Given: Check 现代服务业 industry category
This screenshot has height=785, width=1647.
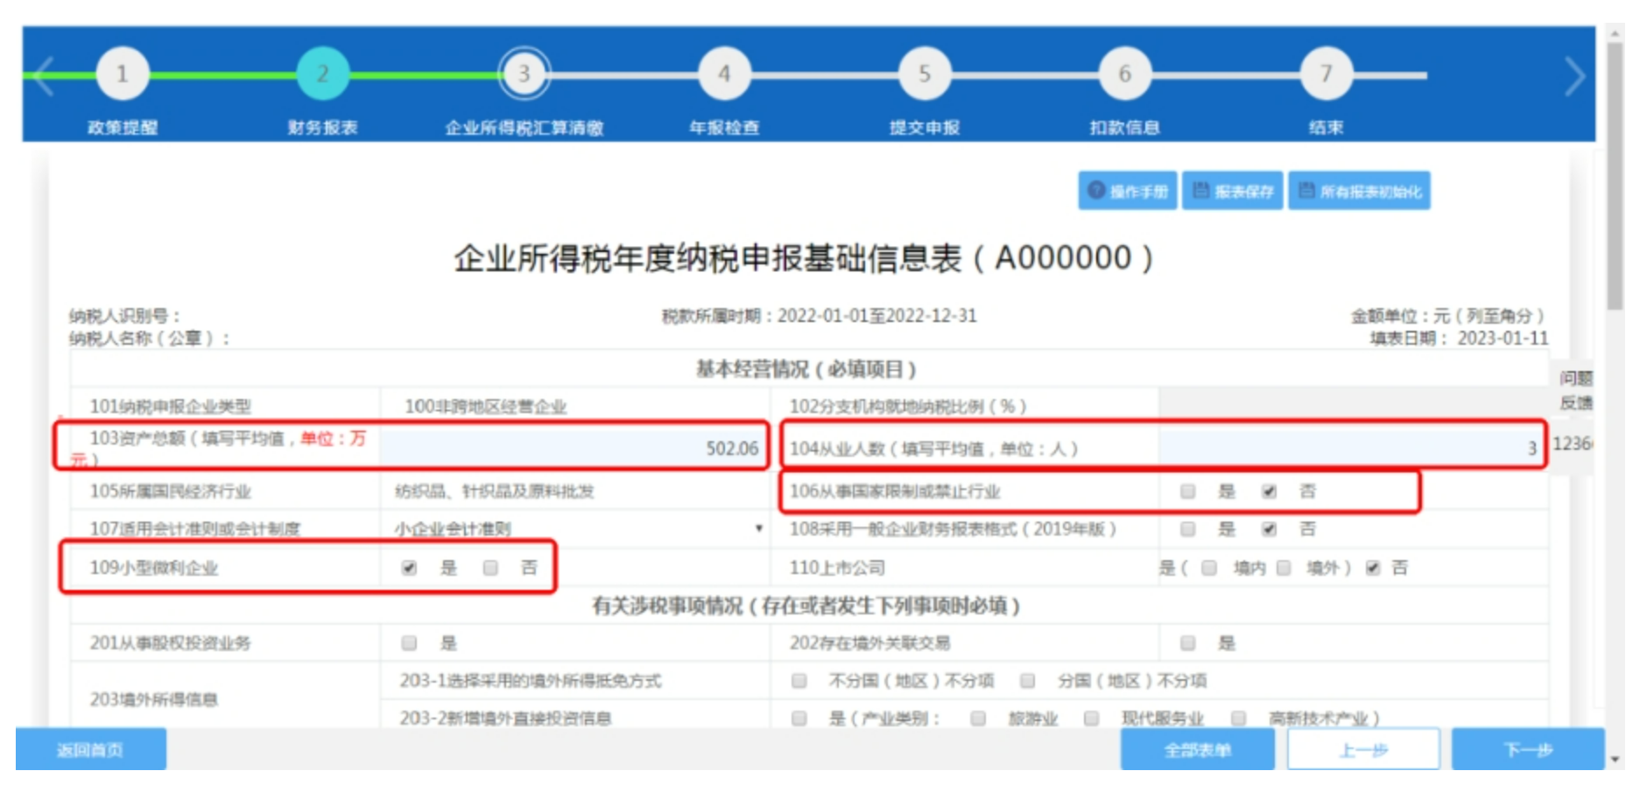Looking at the screenshot, I should click(x=1091, y=718).
